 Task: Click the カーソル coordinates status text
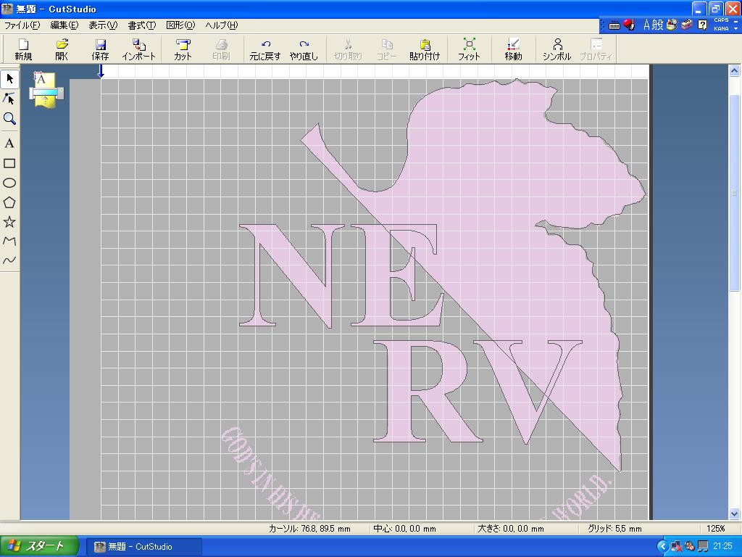[x=309, y=529]
